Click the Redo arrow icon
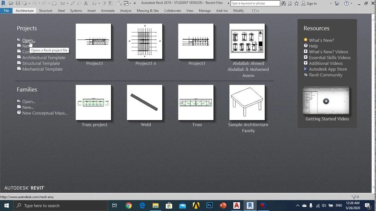The width and height of the screenshot is (376, 211). pyautogui.click(x=44, y=3)
